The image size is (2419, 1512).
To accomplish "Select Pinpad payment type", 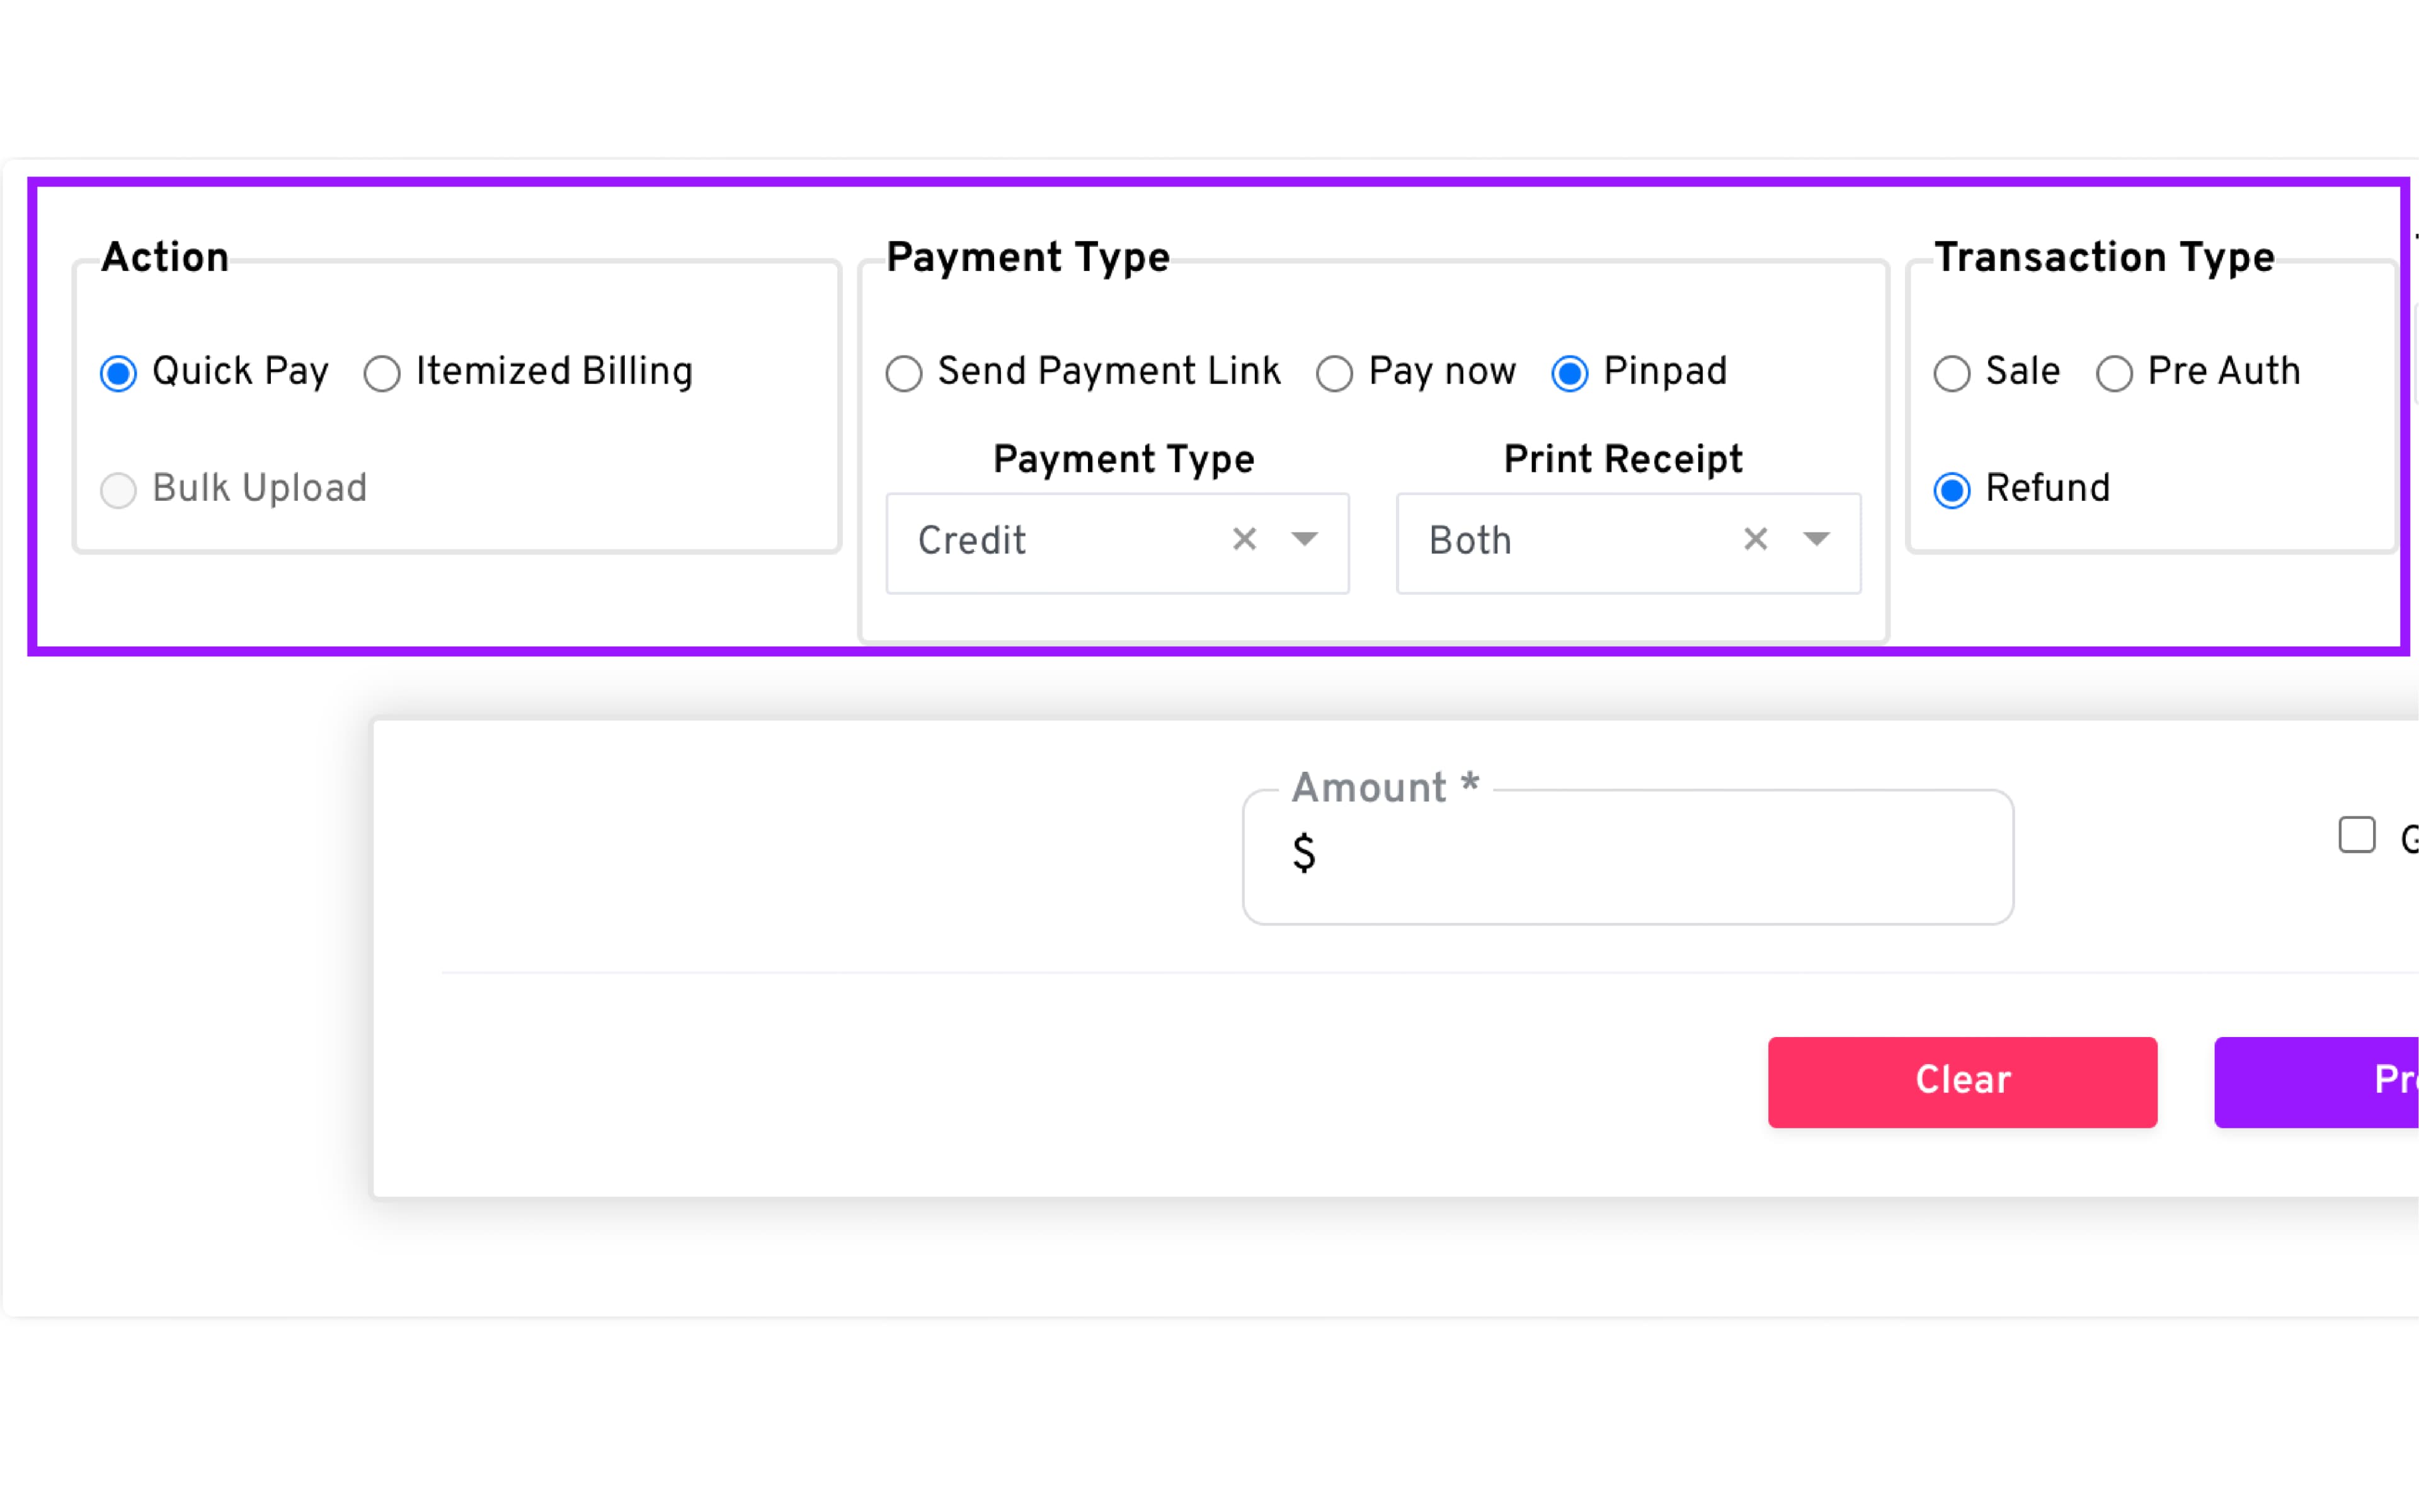I will [1569, 374].
